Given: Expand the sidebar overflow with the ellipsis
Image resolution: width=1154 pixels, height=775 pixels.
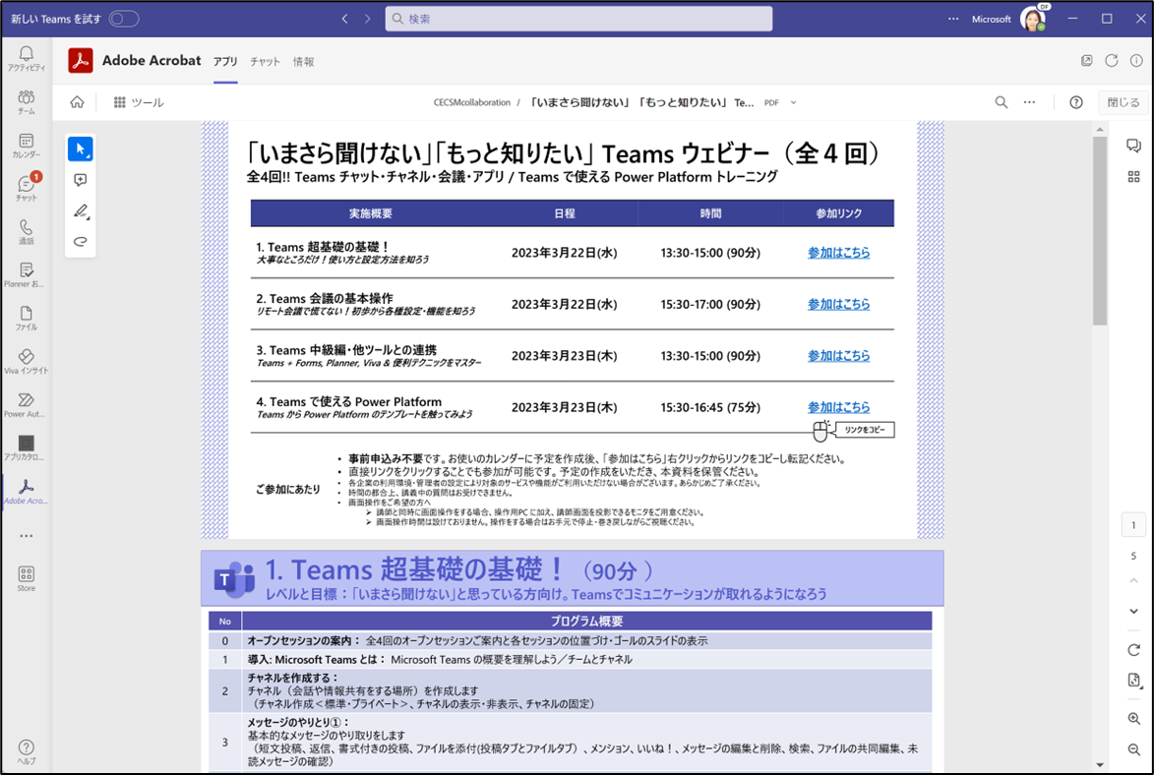Looking at the screenshot, I should (25, 534).
